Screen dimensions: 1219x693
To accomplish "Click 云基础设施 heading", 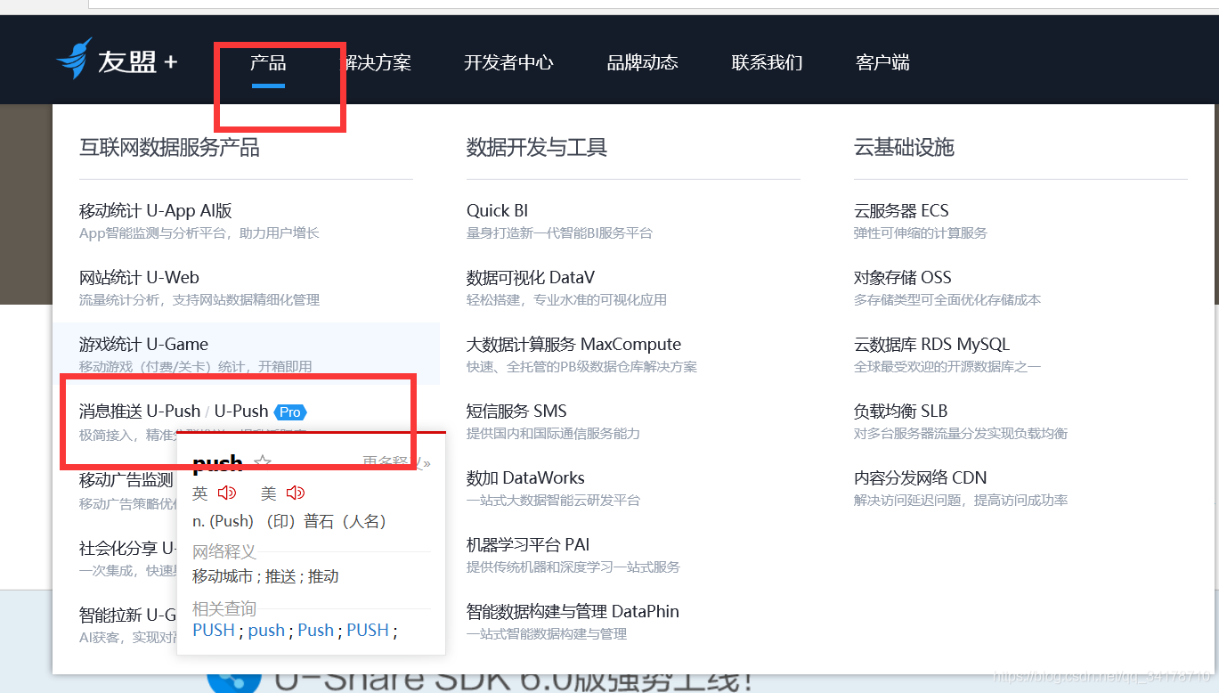I will [x=904, y=148].
